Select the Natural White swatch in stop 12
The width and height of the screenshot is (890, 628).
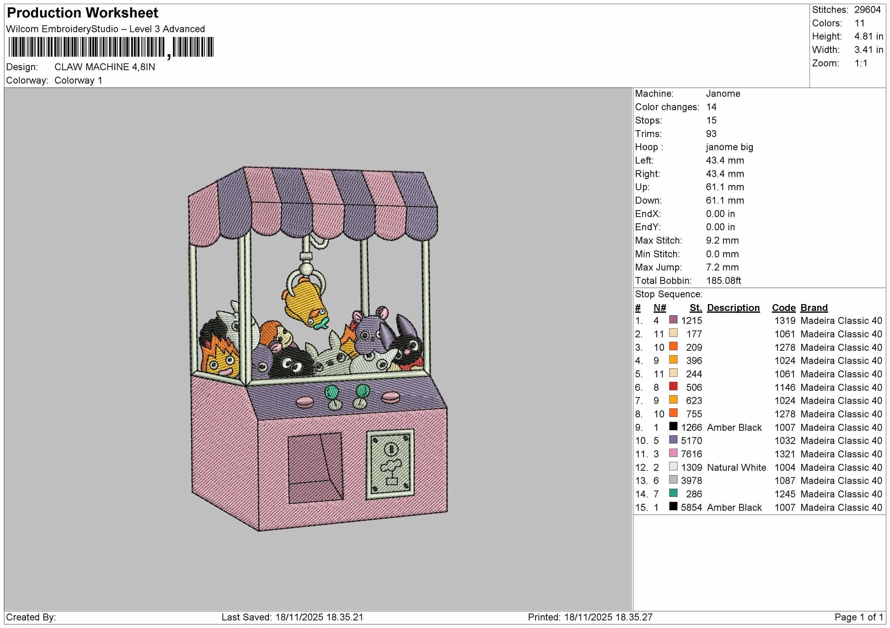point(673,466)
